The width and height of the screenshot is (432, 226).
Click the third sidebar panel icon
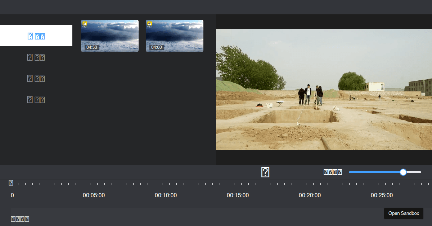tap(36, 78)
